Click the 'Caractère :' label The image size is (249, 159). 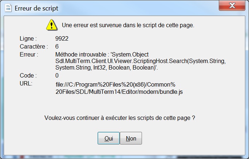[34, 46]
